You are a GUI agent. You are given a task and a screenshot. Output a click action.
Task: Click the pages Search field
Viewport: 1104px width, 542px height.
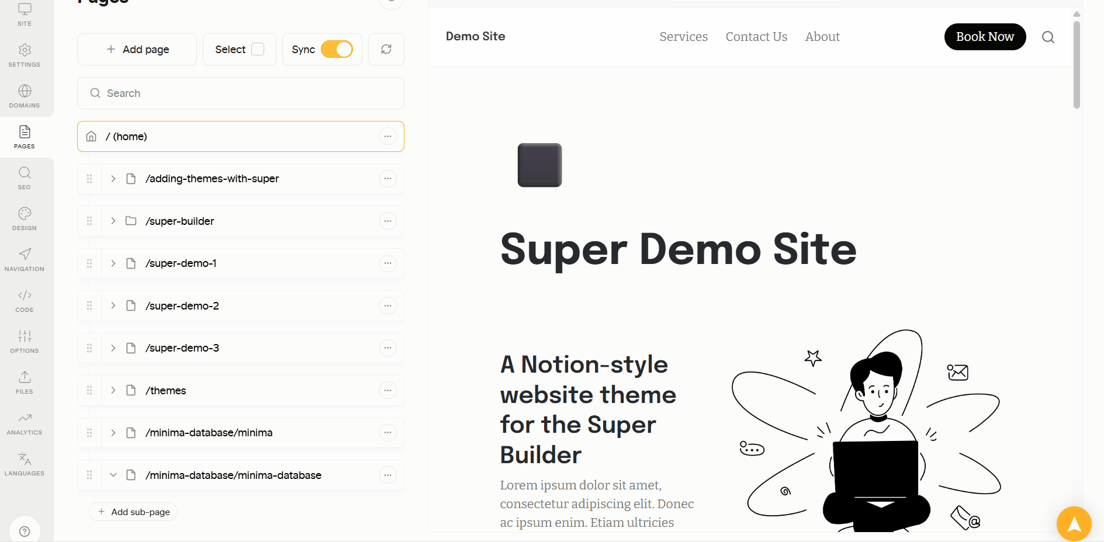coord(241,93)
